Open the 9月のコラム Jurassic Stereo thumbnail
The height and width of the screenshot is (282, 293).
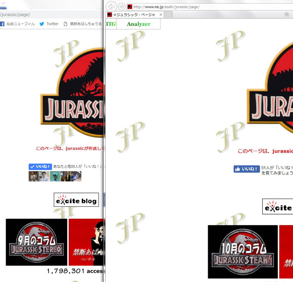37,242
